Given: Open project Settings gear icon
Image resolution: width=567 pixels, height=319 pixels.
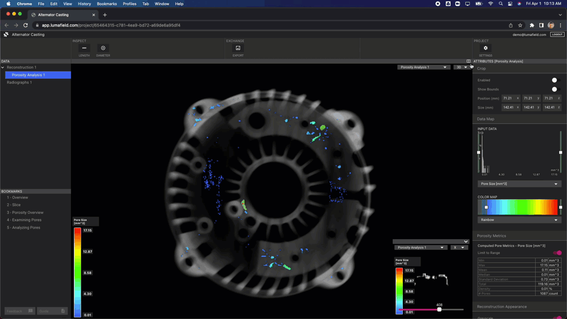Looking at the screenshot, I should point(485,48).
